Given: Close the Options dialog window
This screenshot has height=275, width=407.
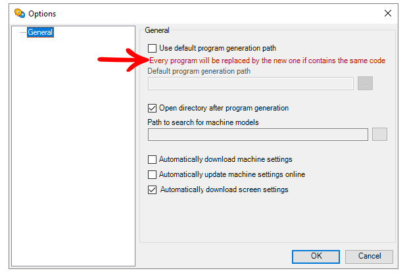Looking at the screenshot, I should [387, 13].
